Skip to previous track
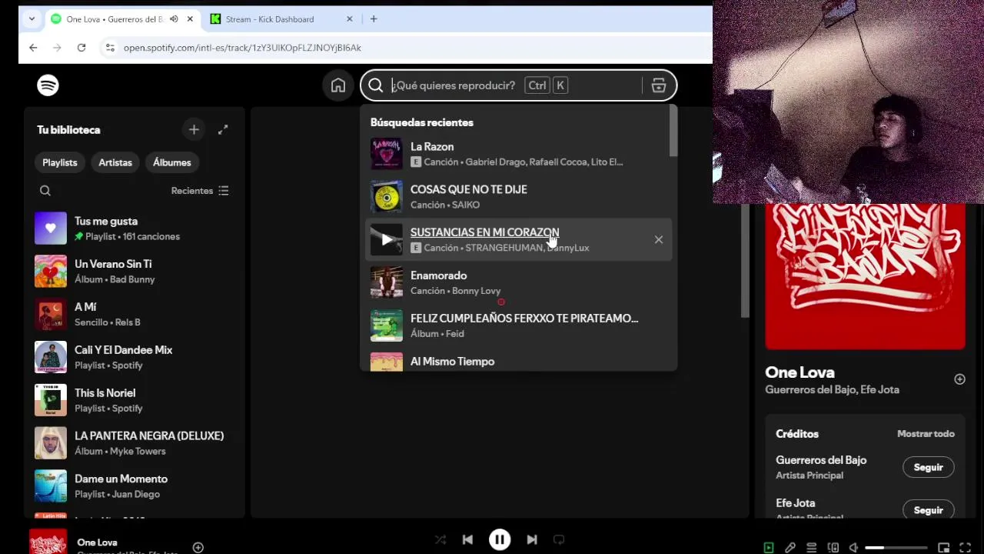The height and width of the screenshot is (554, 984). coord(467,539)
